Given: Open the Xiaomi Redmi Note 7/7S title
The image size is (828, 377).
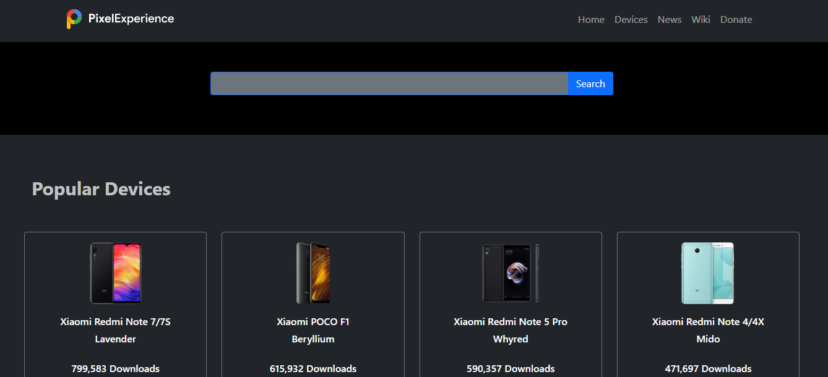Looking at the screenshot, I should click(116, 322).
